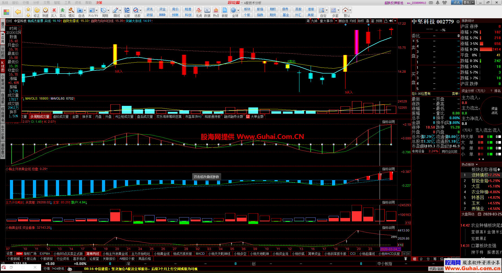Viewport: 502px width, 273px height.
Task: Switch to the 多周期成交量 indicator tab
Action: tap(40, 117)
